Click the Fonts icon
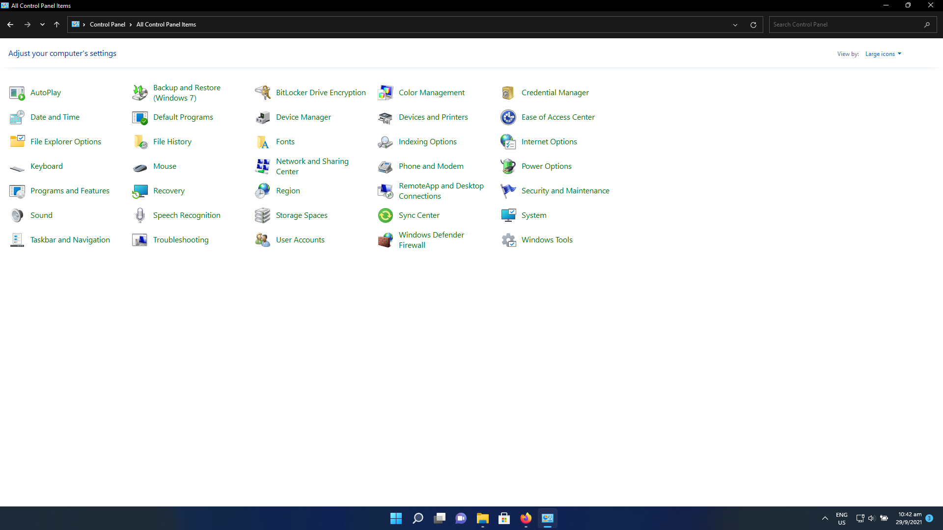The width and height of the screenshot is (943, 530). click(263, 142)
